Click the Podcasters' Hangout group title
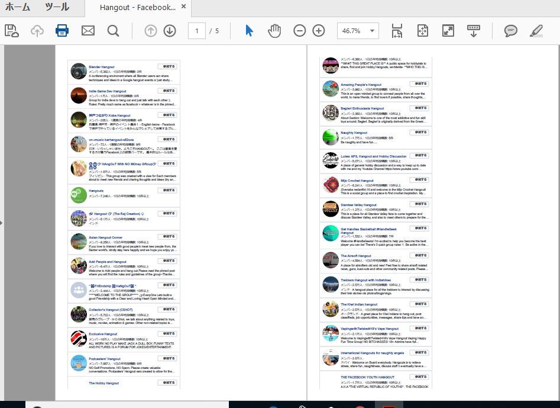The height and width of the screenshot is (408, 560). pyautogui.click(x=104, y=359)
